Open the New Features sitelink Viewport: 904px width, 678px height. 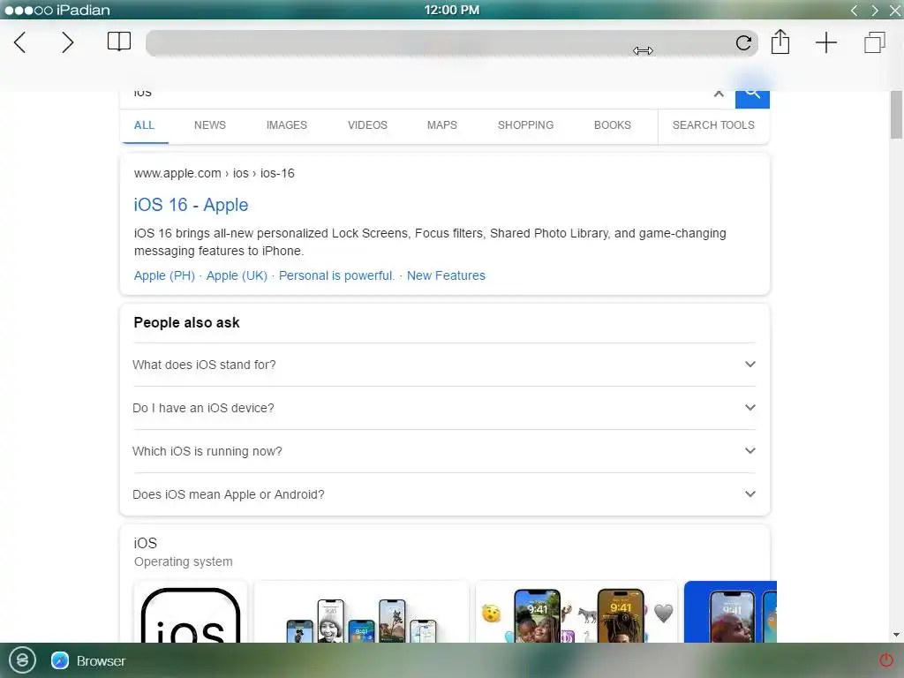[x=446, y=275]
